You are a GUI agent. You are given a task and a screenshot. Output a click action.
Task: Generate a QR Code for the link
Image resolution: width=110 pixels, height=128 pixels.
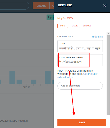tap(87, 26)
